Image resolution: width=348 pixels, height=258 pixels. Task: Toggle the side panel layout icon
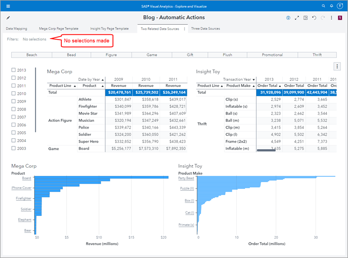point(305,18)
